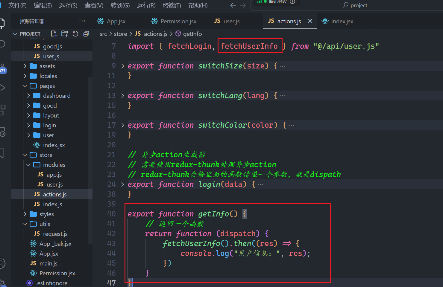Open the explorer more actions menu
The height and width of the screenshot is (287, 443).
click(x=82, y=21)
